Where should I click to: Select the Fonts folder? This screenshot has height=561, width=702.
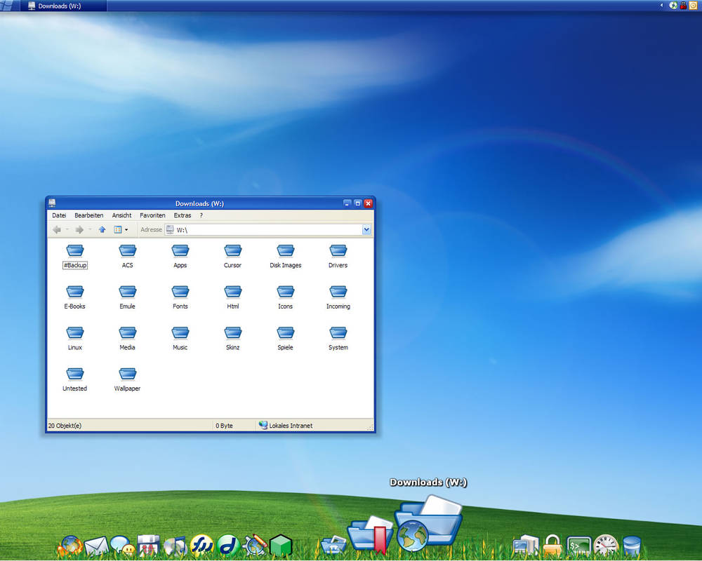[x=180, y=297]
